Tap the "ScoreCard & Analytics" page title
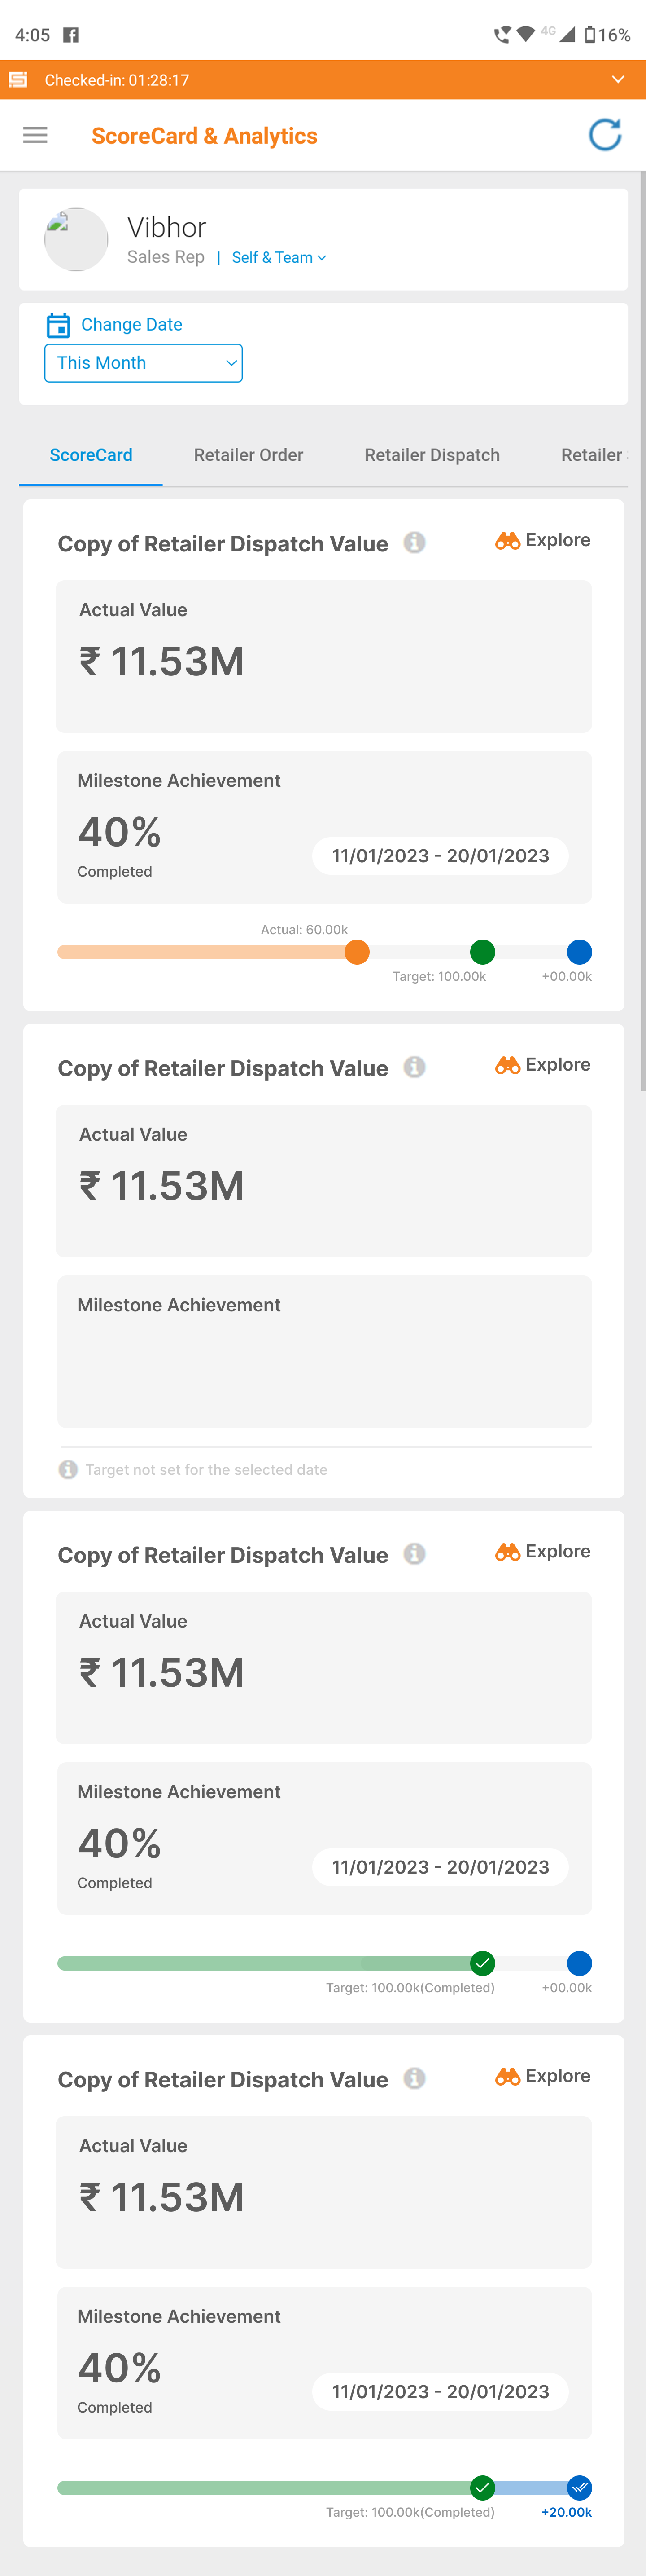This screenshot has width=646, height=2576. pyautogui.click(x=205, y=136)
